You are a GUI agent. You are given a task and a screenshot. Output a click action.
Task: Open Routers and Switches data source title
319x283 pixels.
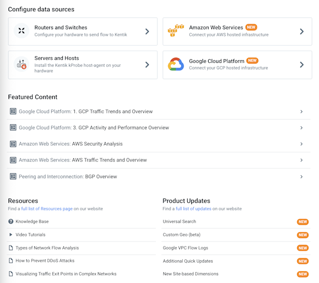click(61, 27)
